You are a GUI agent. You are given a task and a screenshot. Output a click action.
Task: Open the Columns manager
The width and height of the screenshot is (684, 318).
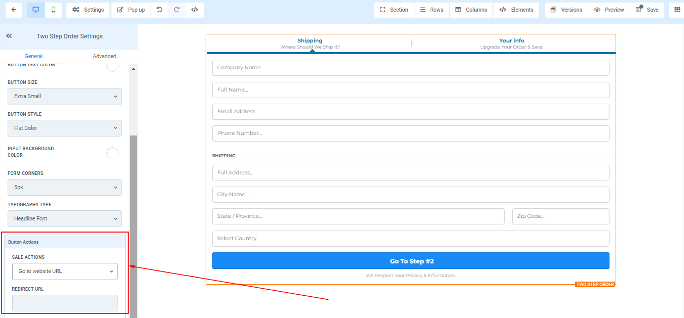pyautogui.click(x=471, y=10)
